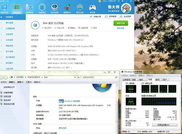Click the 复制信息 link

coord(120,28)
